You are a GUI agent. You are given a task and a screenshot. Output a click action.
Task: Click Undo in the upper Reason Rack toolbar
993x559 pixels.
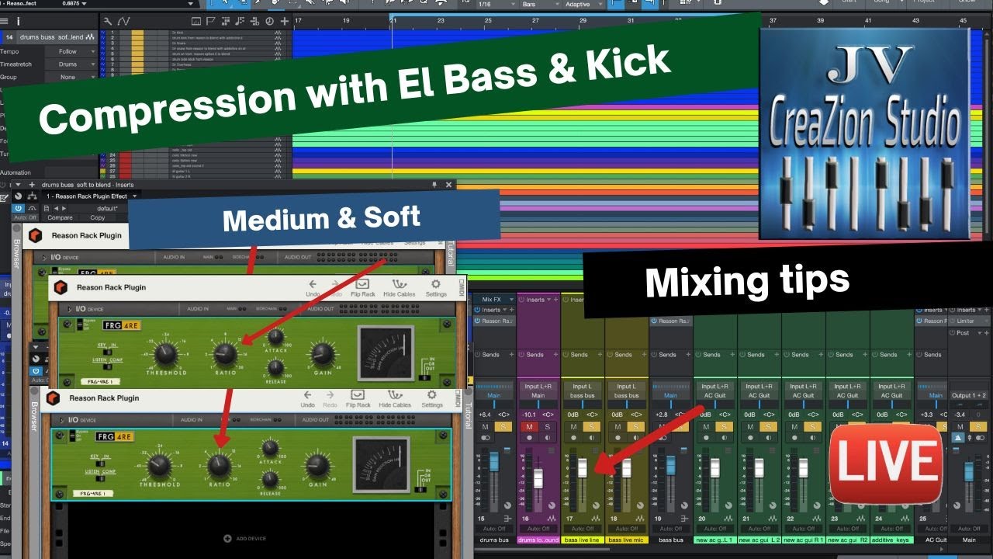313,288
